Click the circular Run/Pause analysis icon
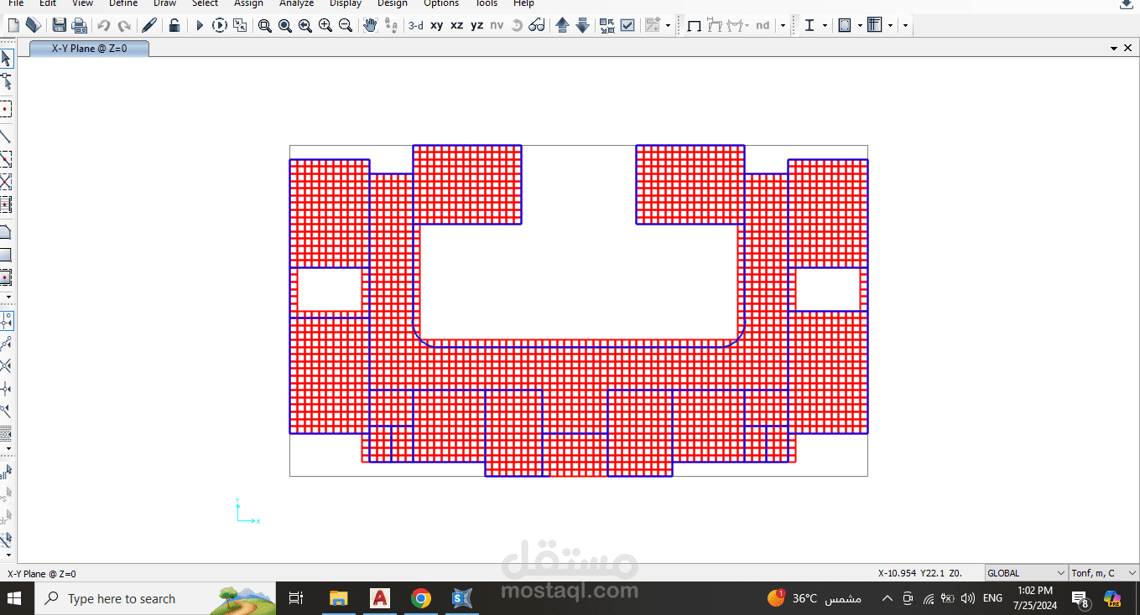1140x615 pixels. pyautogui.click(x=220, y=25)
